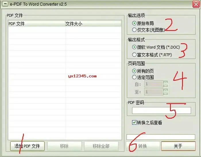Screen dimensions: 201x157
Task: Click the 至 end page field
Action: click(x=154, y=92)
